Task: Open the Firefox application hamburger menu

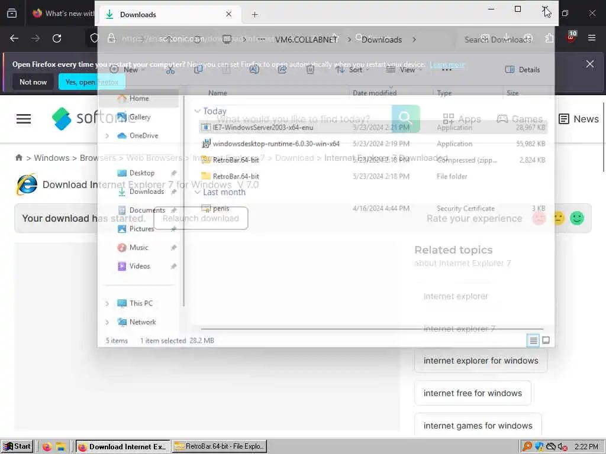Action: [x=591, y=38]
